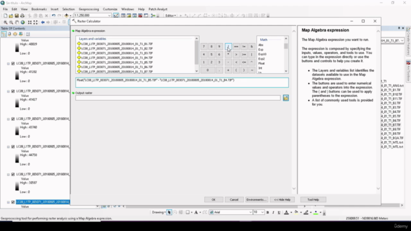Click the Undo arrow icon
The width and height of the screenshot is (411, 231).
53,15
